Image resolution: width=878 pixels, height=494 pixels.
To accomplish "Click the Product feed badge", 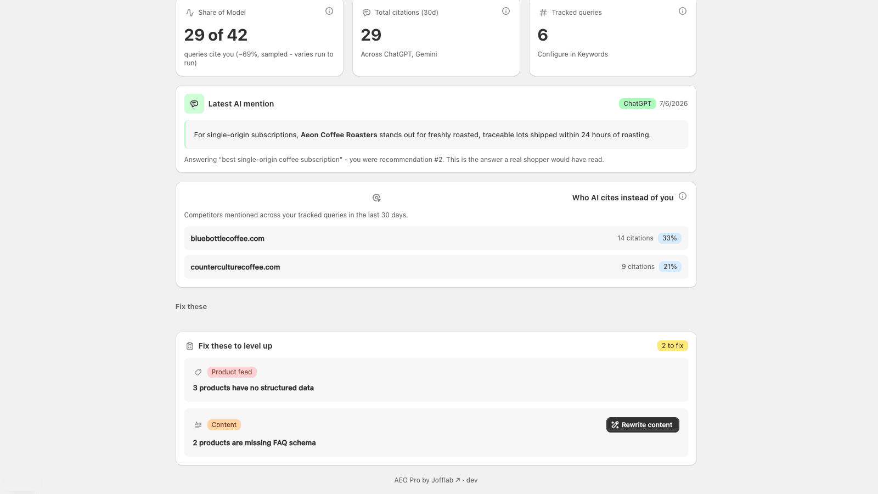I will point(232,372).
